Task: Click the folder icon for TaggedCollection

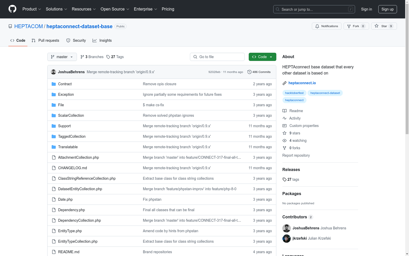Action: 54,136
